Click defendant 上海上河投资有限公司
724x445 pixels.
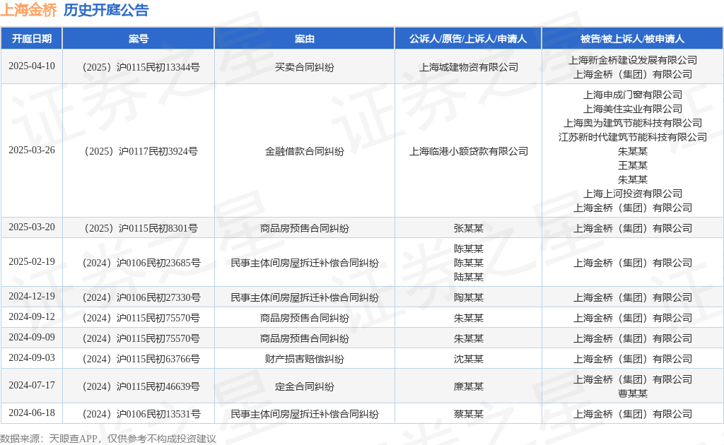(633, 194)
